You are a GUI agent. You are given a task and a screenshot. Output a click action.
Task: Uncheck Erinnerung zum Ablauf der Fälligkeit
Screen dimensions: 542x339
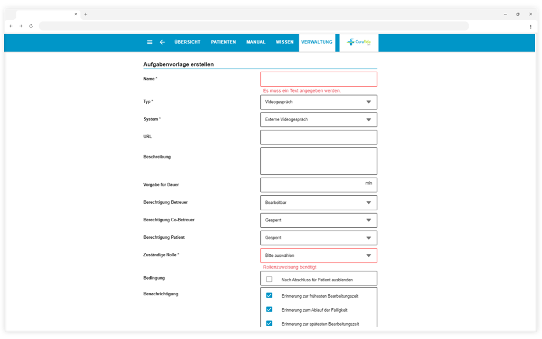[270, 309]
